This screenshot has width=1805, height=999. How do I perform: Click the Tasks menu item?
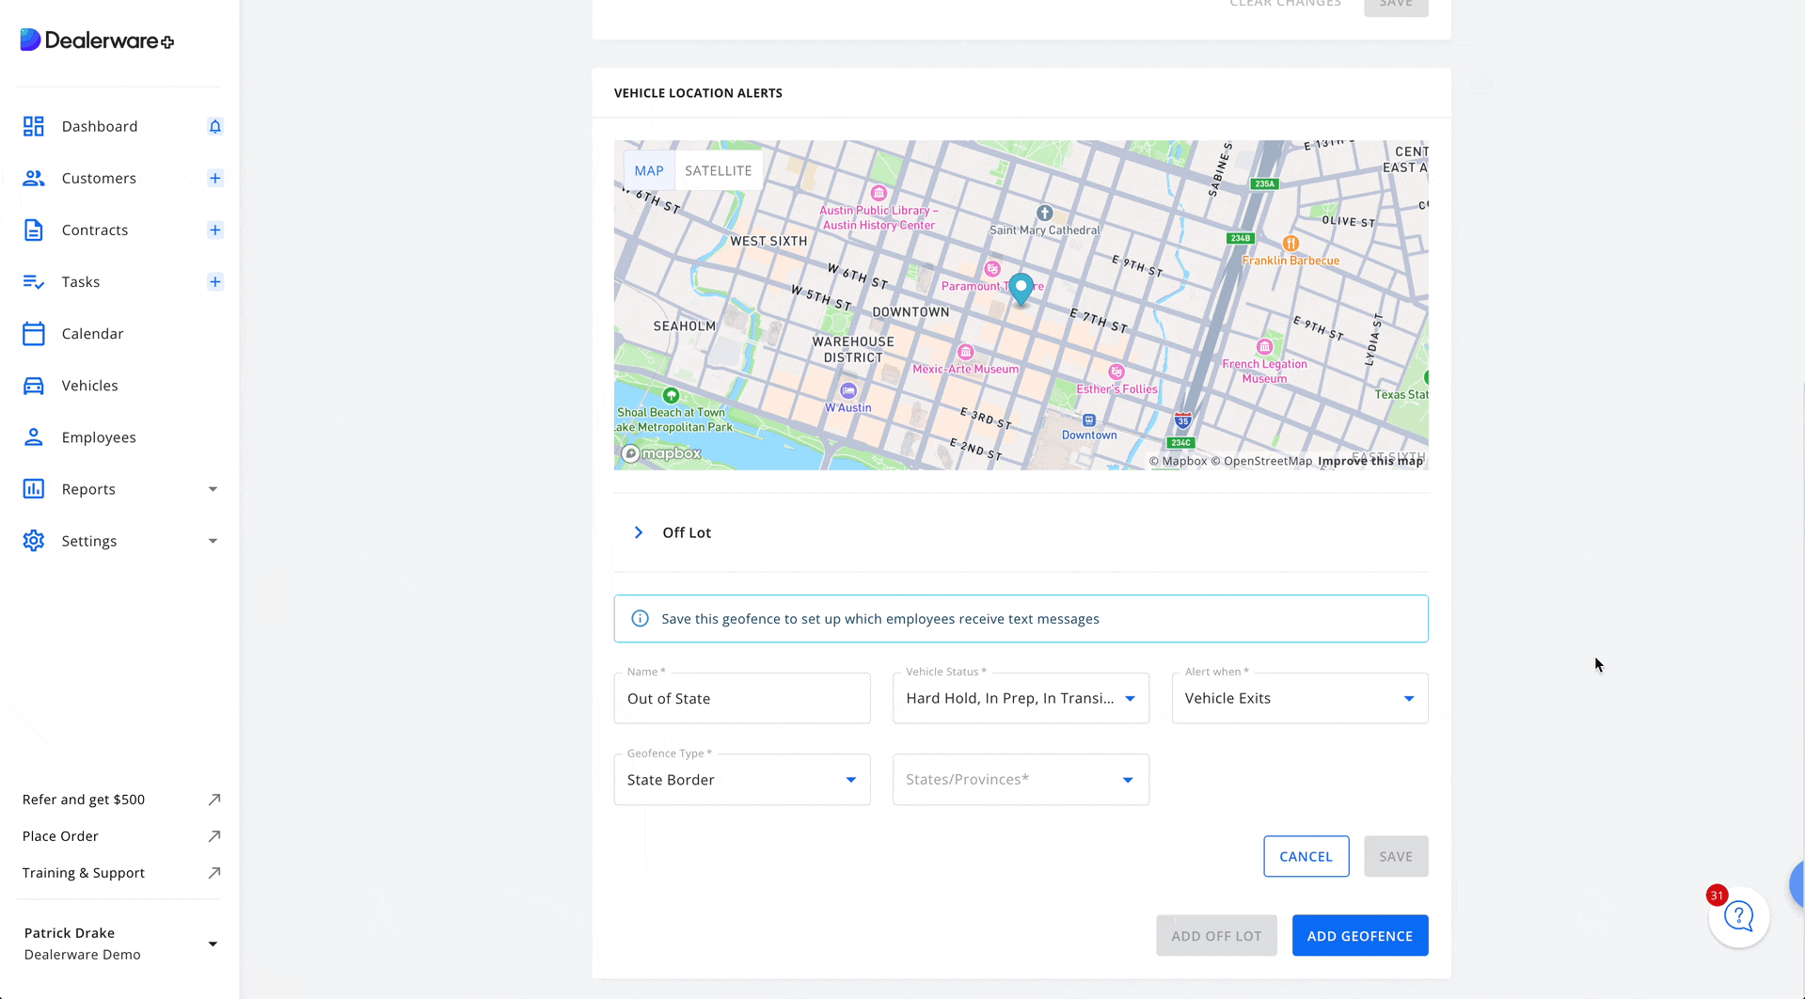click(x=81, y=281)
